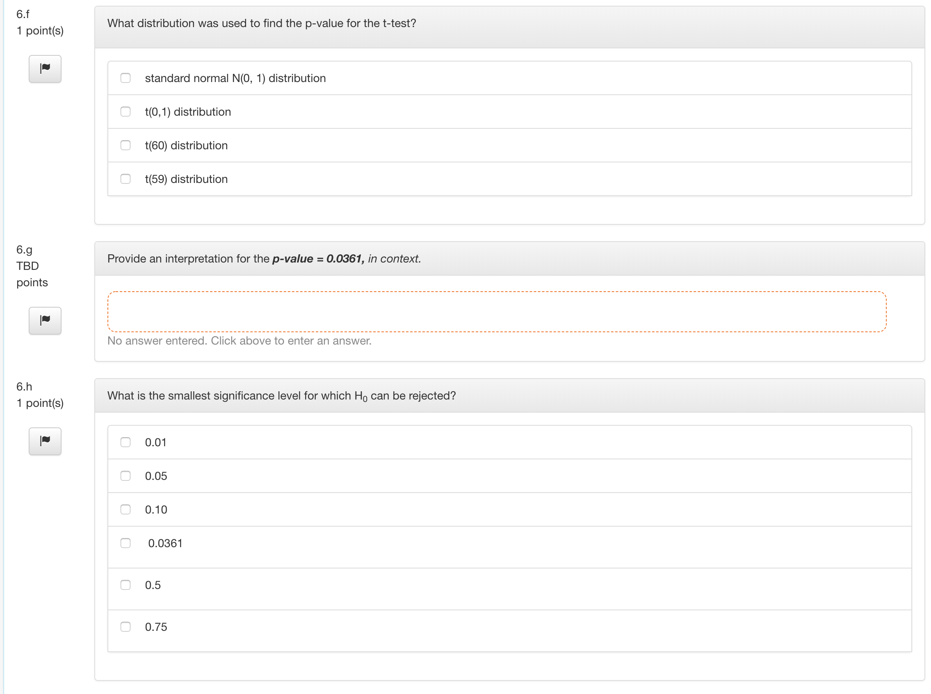The height and width of the screenshot is (694, 931).
Task: Select the 0.0361 answer checkbox
Action: point(125,543)
